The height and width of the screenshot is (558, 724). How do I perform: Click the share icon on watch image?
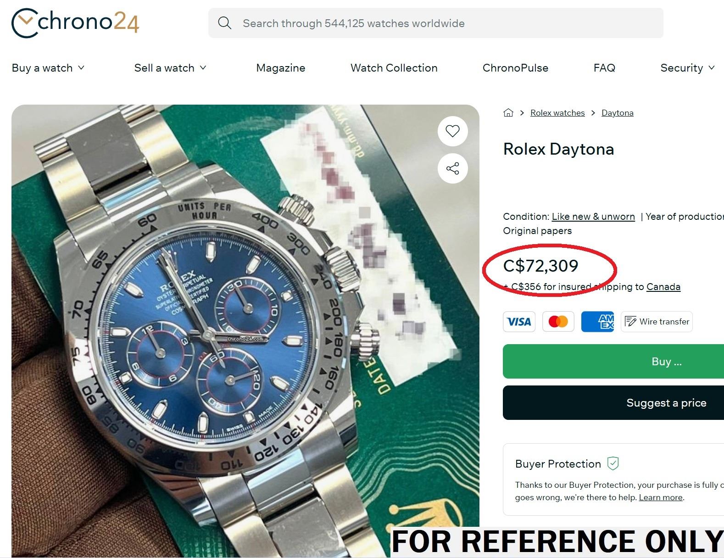point(452,168)
